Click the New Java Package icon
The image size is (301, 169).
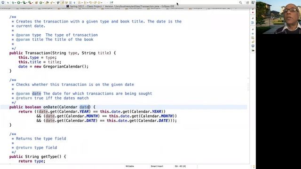pyautogui.click(x=37, y=3)
